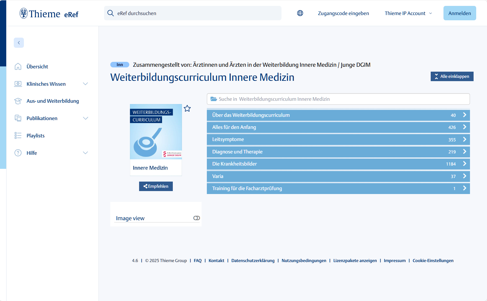Click Zugangscode eingeben link
Viewport: 487px width, 301px height.
pyautogui.click(x=343, y=13)
